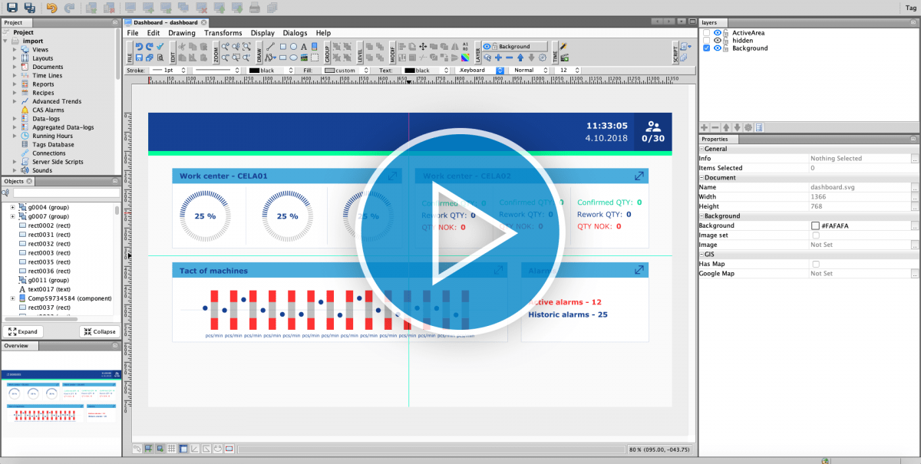
Task: Expand the g0004 group node
Action: (x=12, y=208)
